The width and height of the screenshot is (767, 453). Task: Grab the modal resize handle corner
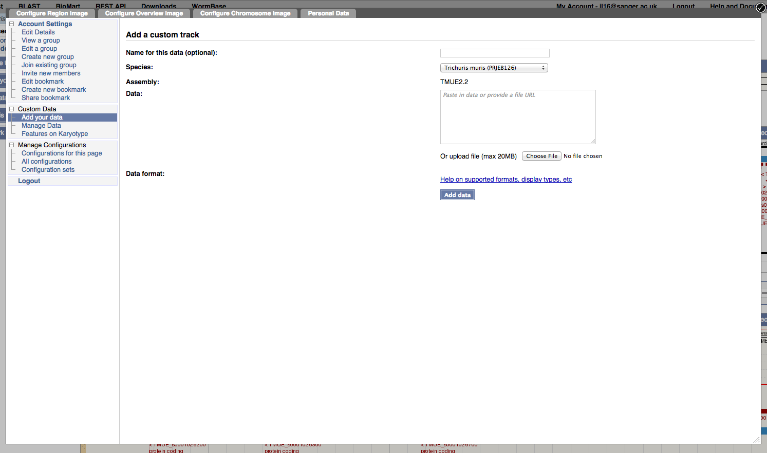point(756,440)
